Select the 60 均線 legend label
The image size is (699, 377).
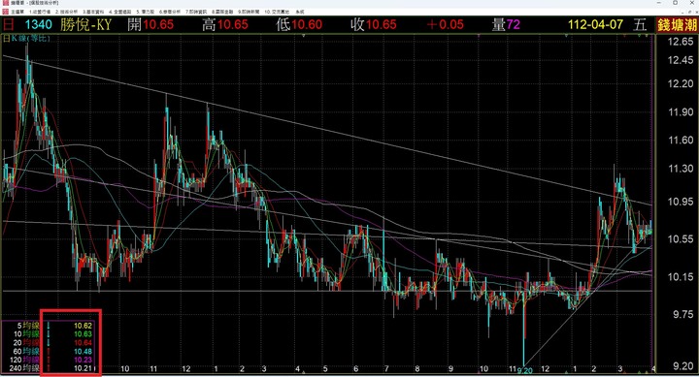[26, 351]
